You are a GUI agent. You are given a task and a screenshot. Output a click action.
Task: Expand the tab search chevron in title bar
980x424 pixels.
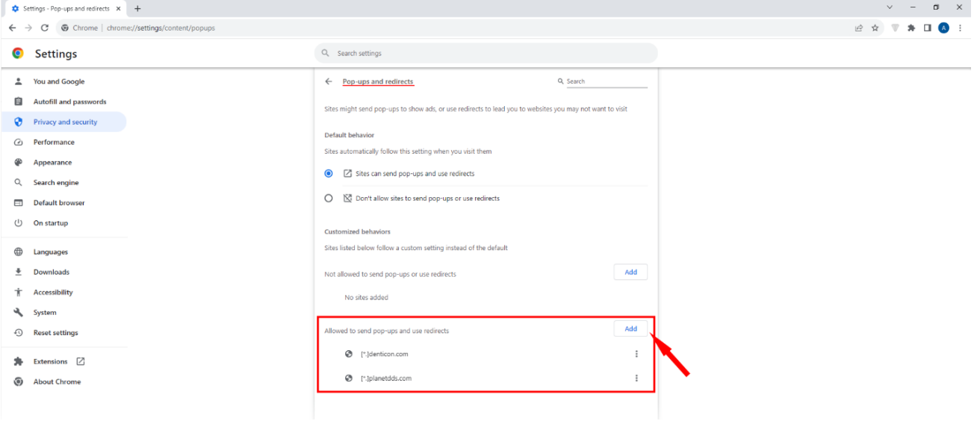click(x=889, y=7)
